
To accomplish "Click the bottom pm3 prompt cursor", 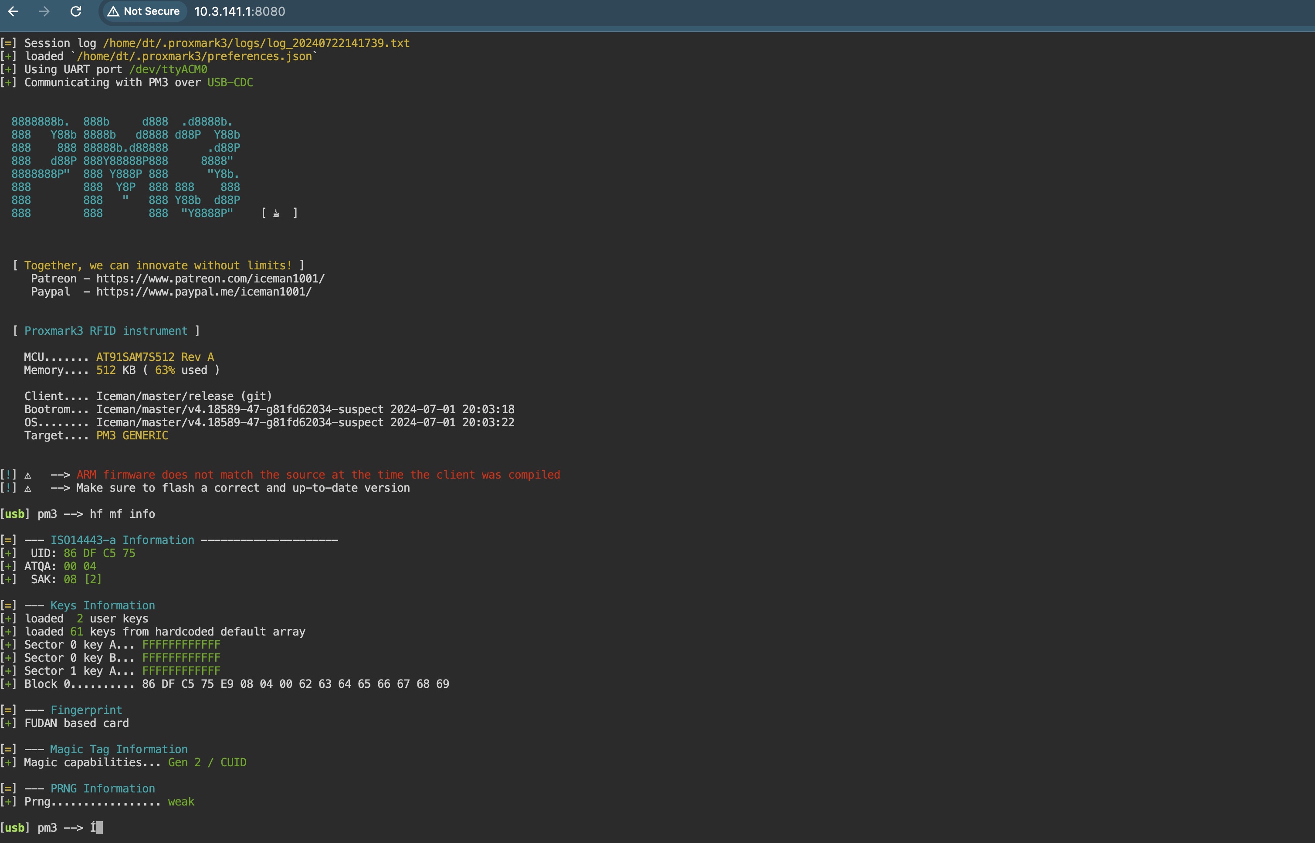I will coord(99,828).
